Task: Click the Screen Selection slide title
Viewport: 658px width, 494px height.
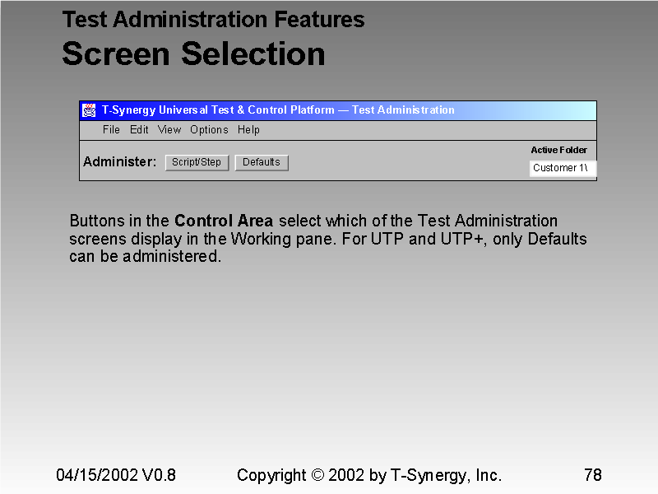Action: (x=193, y=54)
